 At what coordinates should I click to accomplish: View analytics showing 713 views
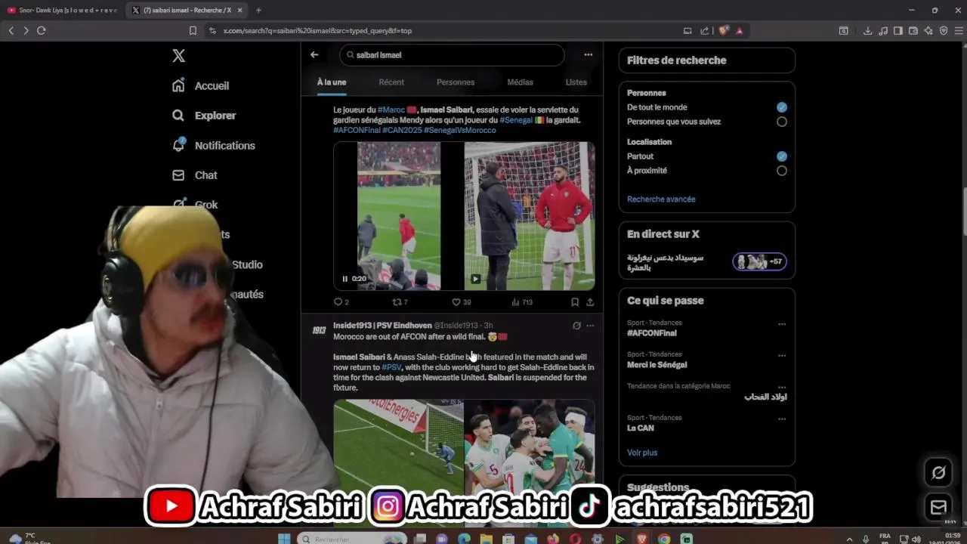(x=522, y=301)
